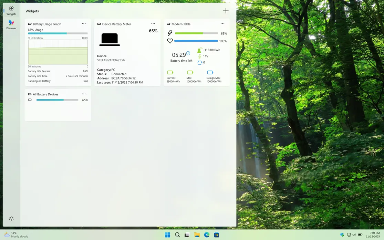Click the laptop icon in Device Battery Meter
Viewport: 384px width, 240px height.
[x=110, y=39]
